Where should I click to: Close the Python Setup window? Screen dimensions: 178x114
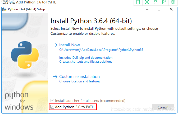pos(171,9)
